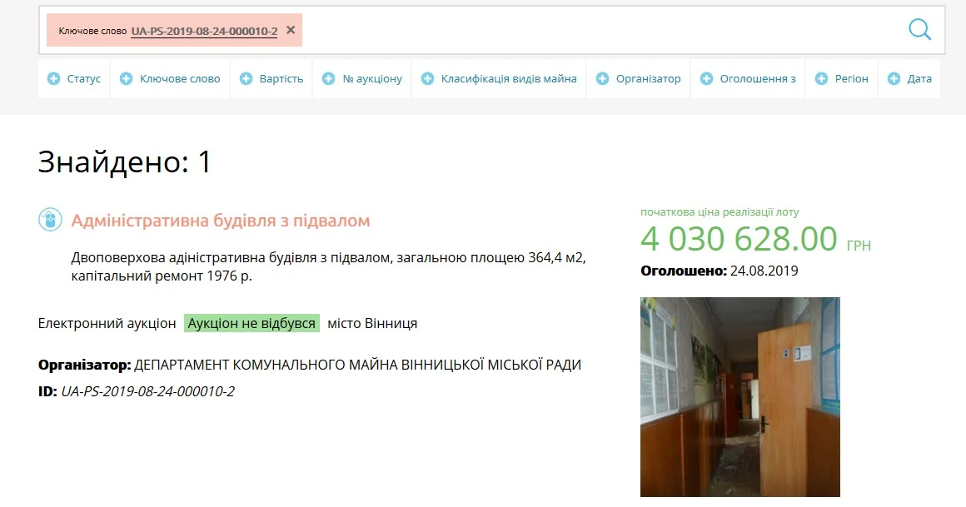
Task: Click the plus icon beside Оголошення з
Action: click(x=707, y=79)
